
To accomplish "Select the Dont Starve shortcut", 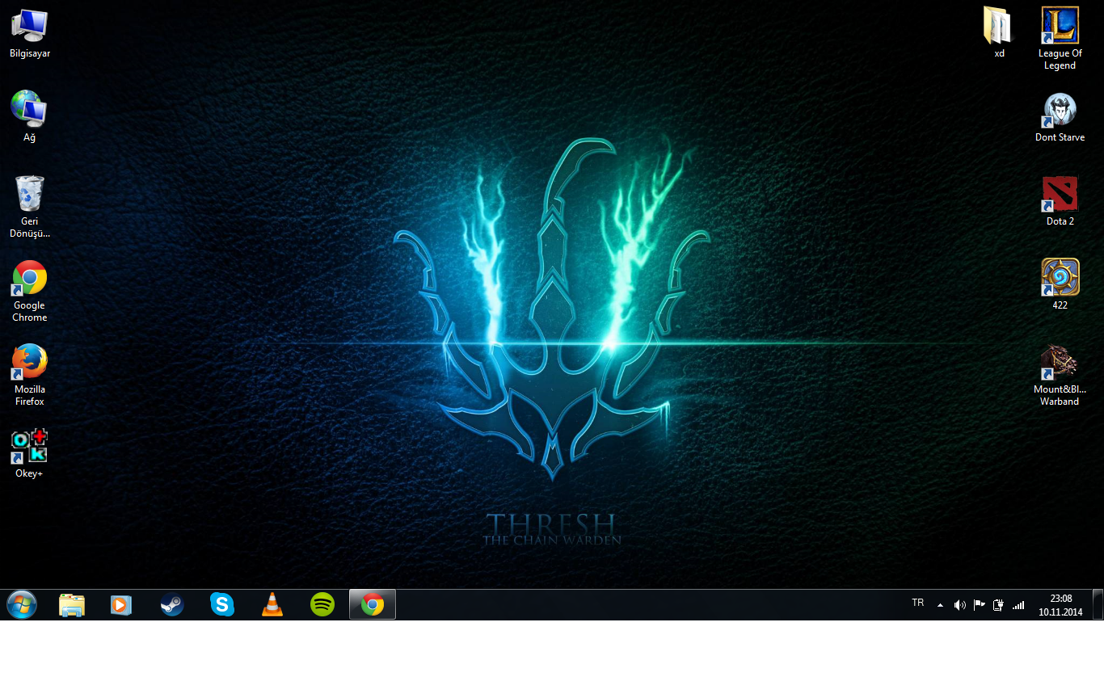I will coord(1060,117).
